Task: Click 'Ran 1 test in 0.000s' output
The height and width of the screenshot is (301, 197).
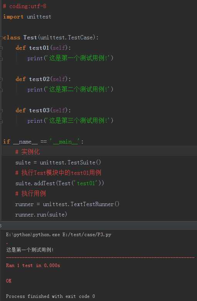Action: click(x=33, y=265)
